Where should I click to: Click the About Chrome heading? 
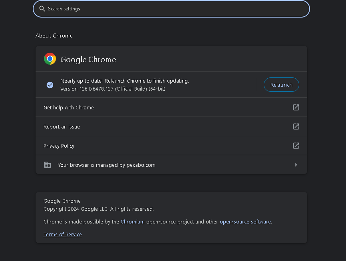coord(54,36)
